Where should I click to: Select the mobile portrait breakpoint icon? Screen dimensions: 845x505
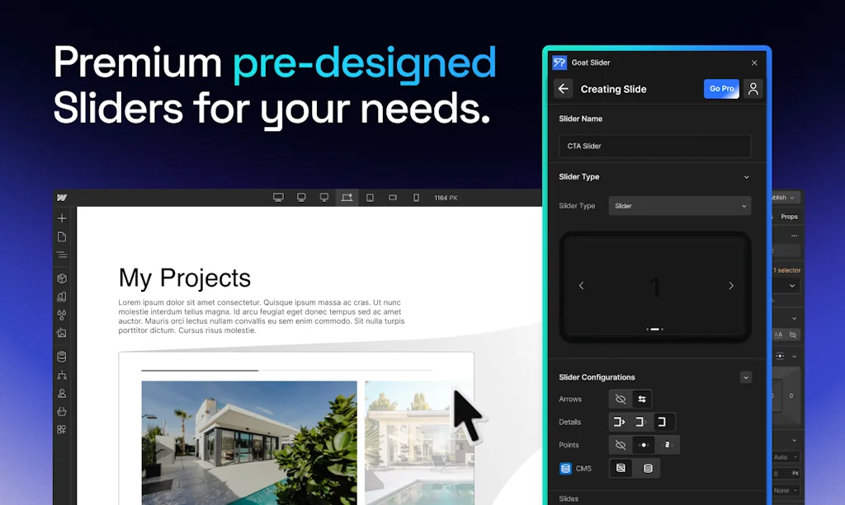(416, 198)
